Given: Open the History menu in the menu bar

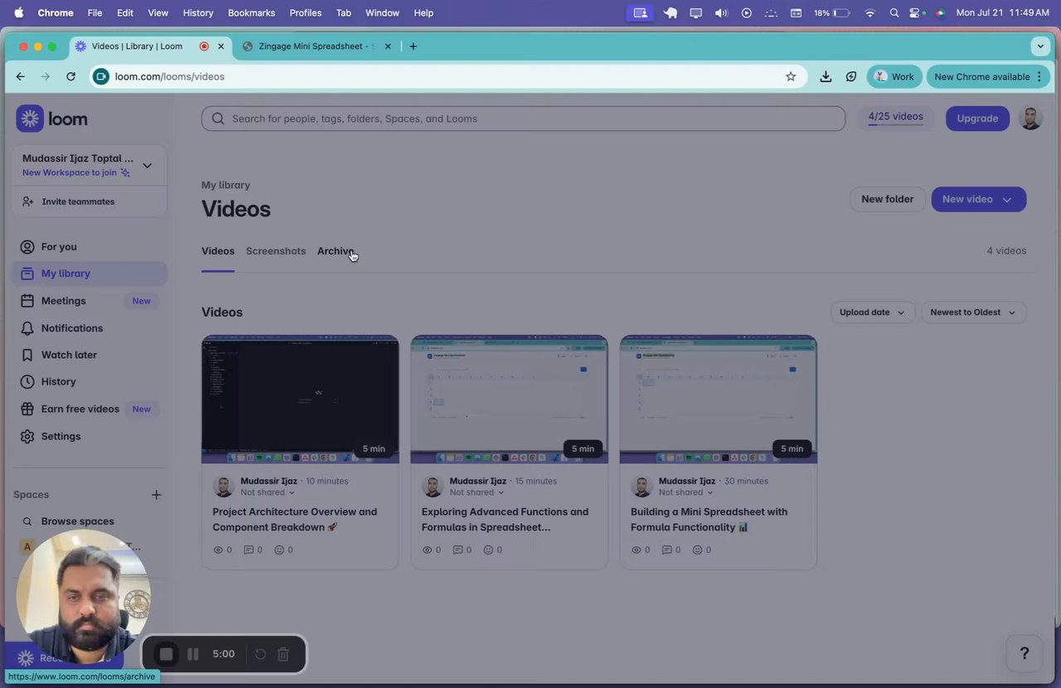Looking at the screenshot, I should pyautogui.click(x=198, y=13).
